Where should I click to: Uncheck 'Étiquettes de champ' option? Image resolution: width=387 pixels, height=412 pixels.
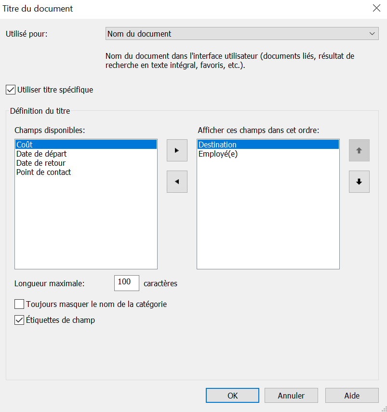(19, 320)
